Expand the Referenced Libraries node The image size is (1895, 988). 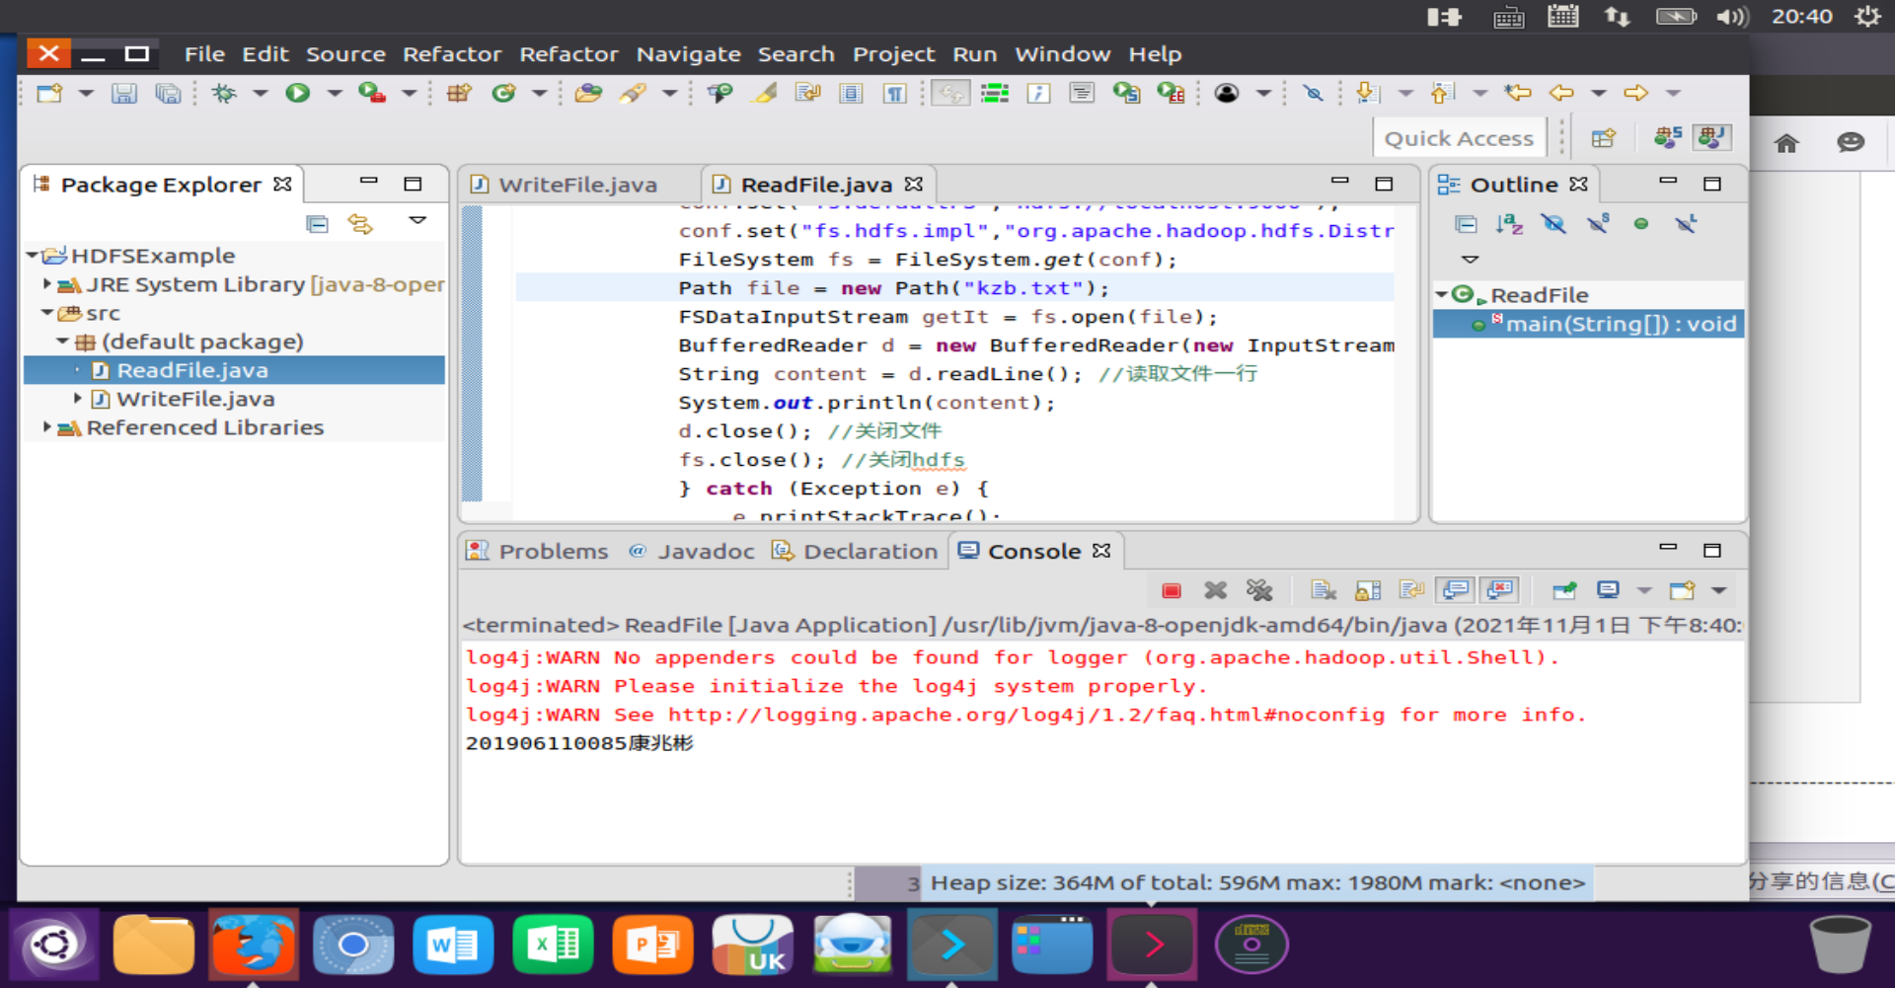click(x=47, y=427)
